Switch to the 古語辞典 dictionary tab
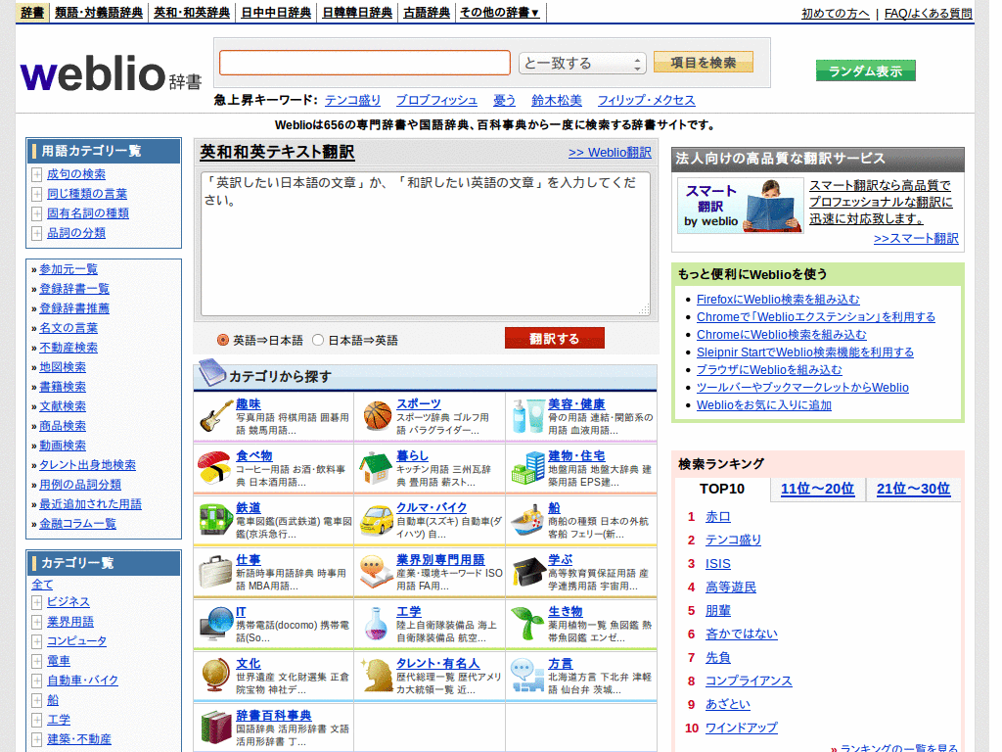Image resolution: width=1002 pixels, height=752 pixels. 426,13
